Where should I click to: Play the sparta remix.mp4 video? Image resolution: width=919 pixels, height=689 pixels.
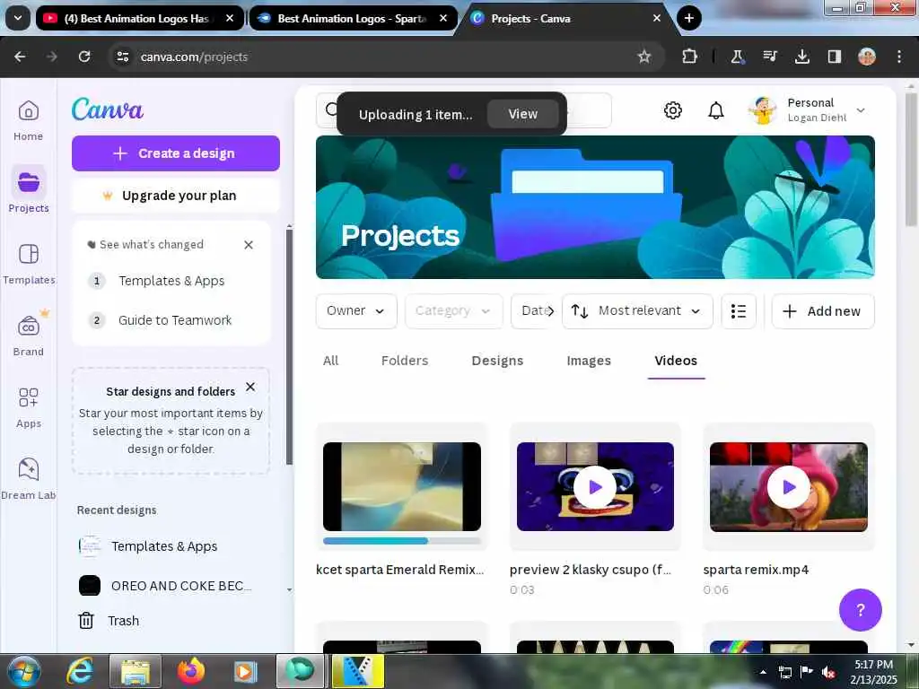pyautogui.click(x=788, y=487)
